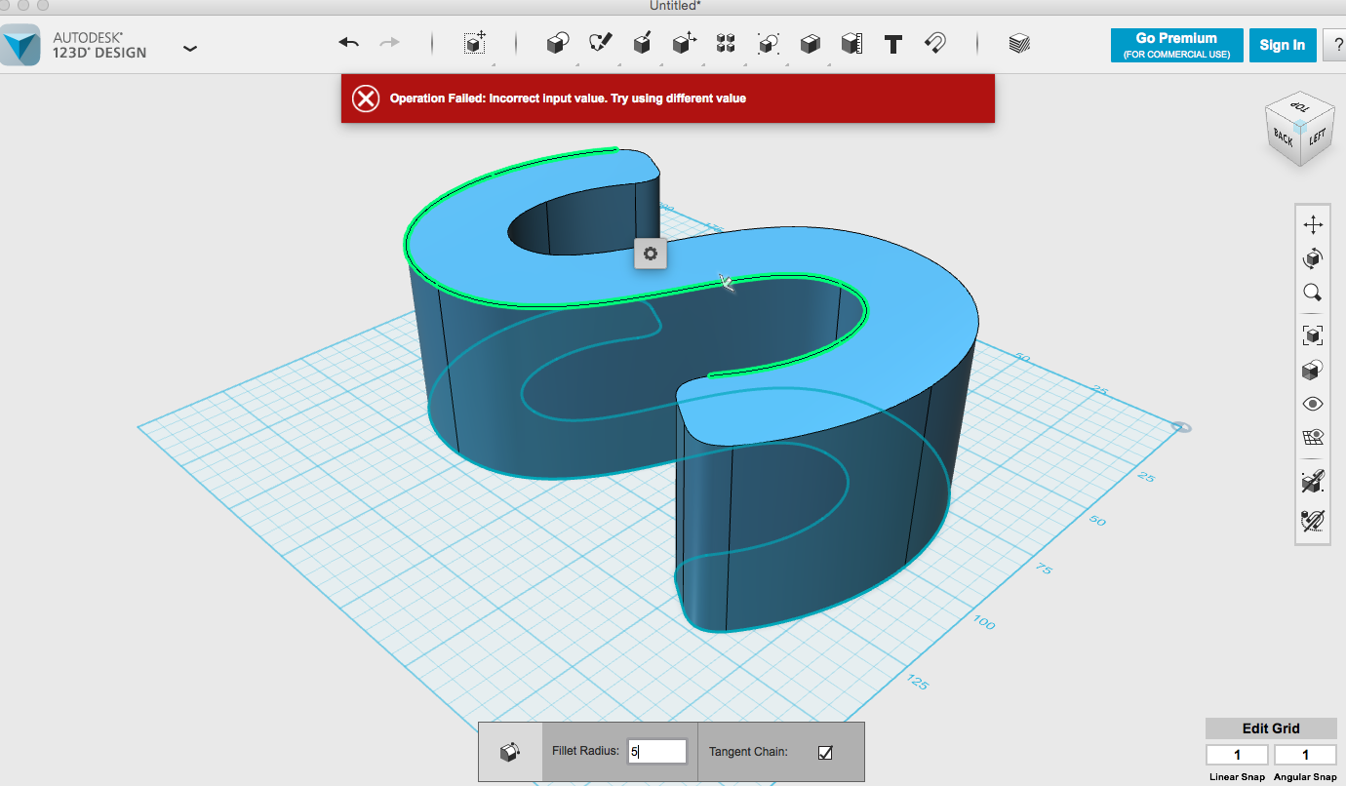The image size is (1346, 786).
Task: Click the Zoom magnifier in the navigation bar
Action: pyautogui.click(x=1313, y=293)
